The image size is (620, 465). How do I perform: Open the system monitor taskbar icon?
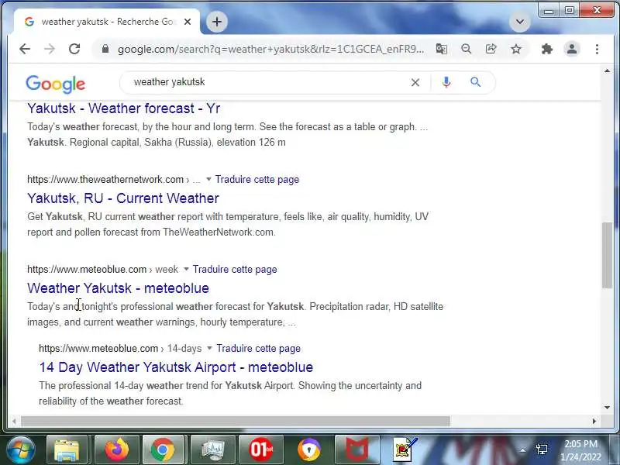212,450
